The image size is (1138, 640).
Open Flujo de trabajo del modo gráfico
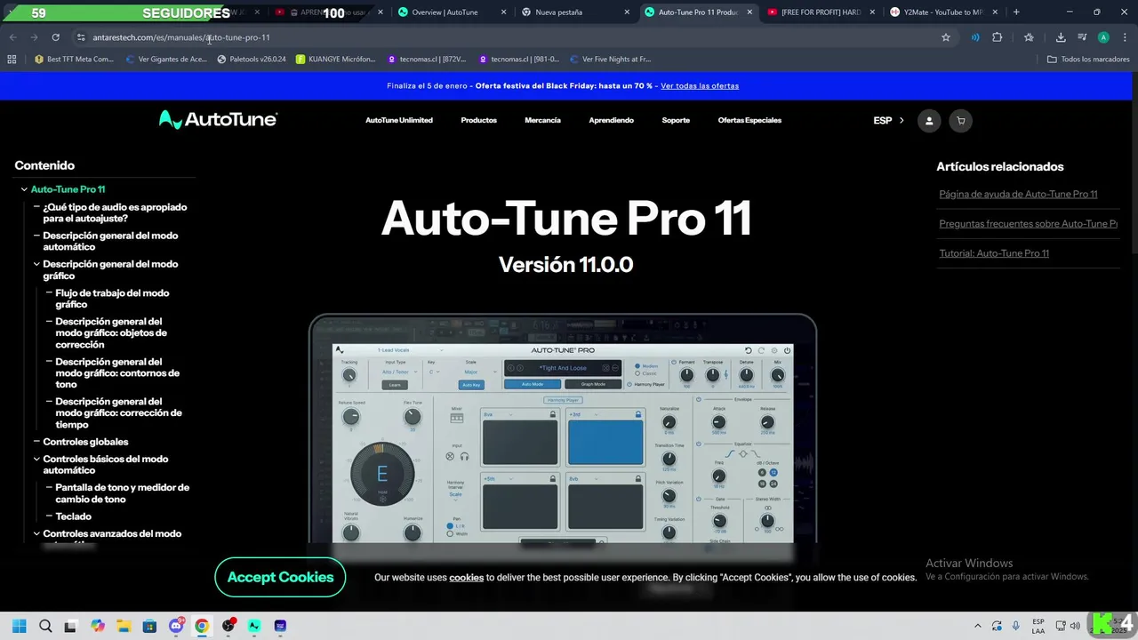click(x=112, y=299)
